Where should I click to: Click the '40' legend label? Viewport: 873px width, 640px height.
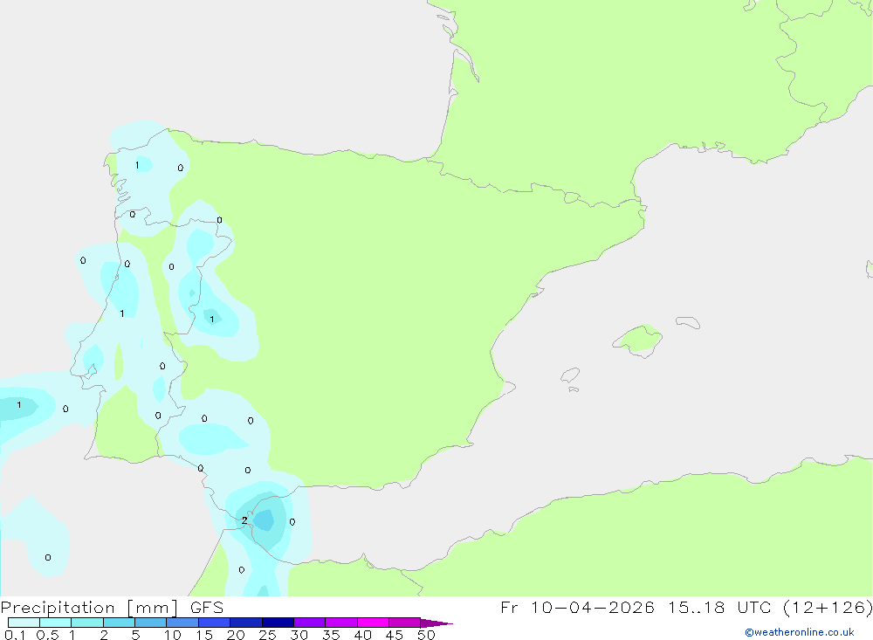click(363, 635)
